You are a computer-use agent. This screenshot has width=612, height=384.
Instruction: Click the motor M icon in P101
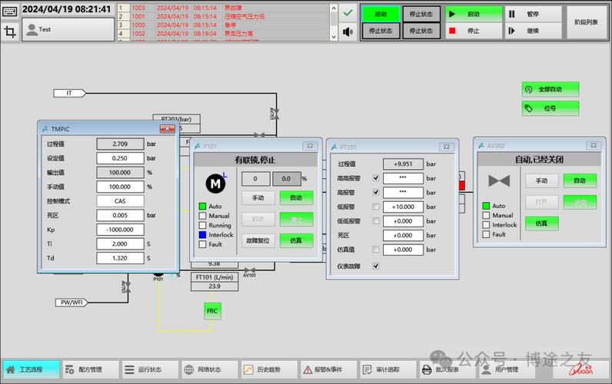pos(215,184)
